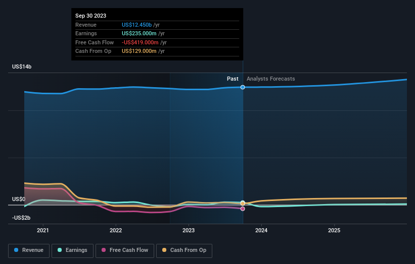Click the 'Past' label on the chart
The height and width of the screenshot is (264, 415).
tap(233, 79)
